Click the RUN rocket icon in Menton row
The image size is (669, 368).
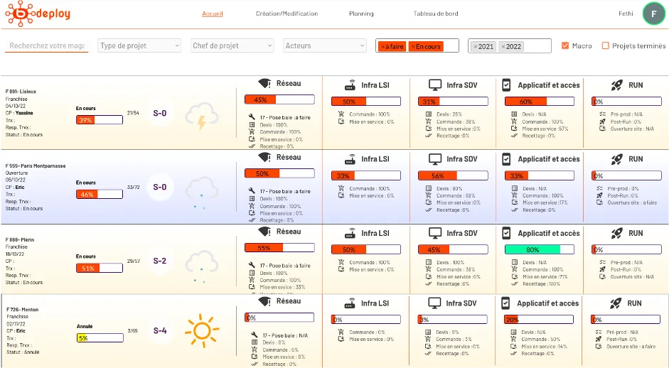click(x=615, y=303)
